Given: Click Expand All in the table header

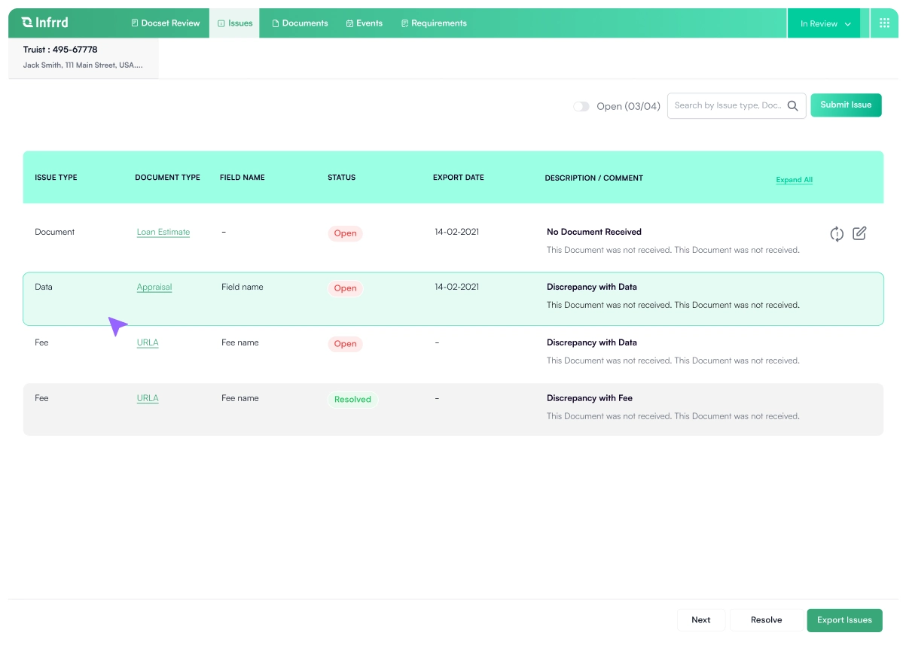Looking at the screenshot, I should point(793,179).
